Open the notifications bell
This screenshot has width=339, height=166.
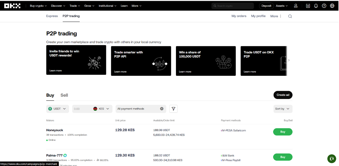(x=316, y=6)
